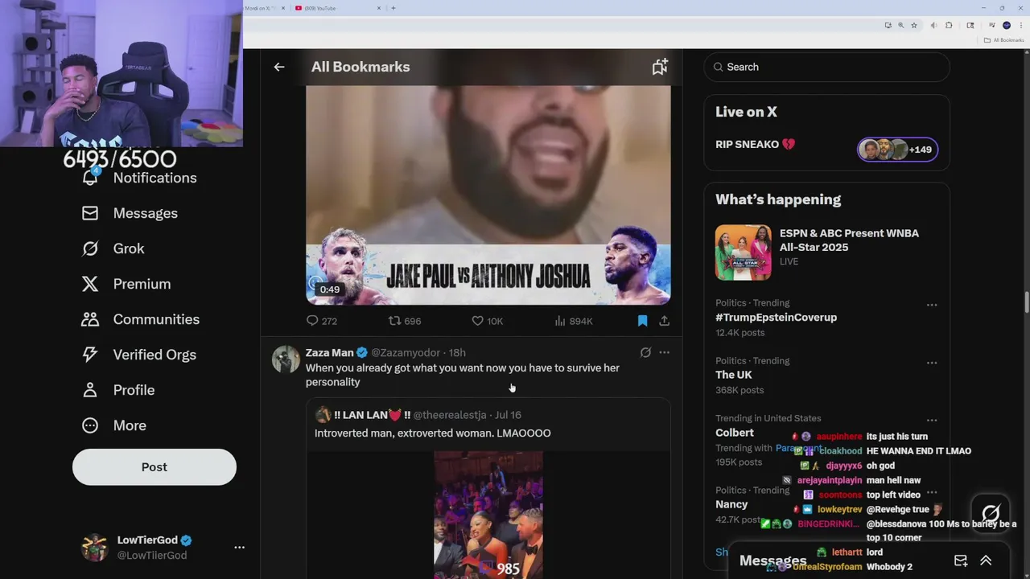Image resolution: width=1030 pixels, height=579 pixels.
Task: Switch to the YouTube browser tab
Action: click(337, 8)
